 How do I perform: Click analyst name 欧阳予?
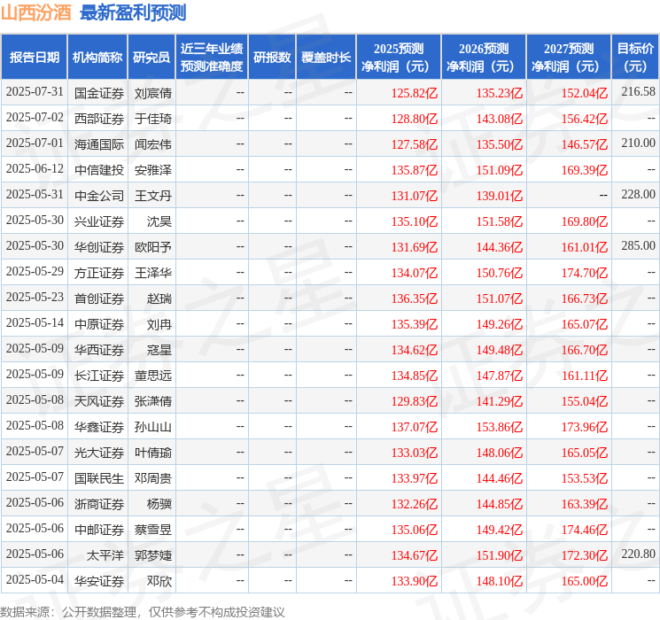[152, 247]
